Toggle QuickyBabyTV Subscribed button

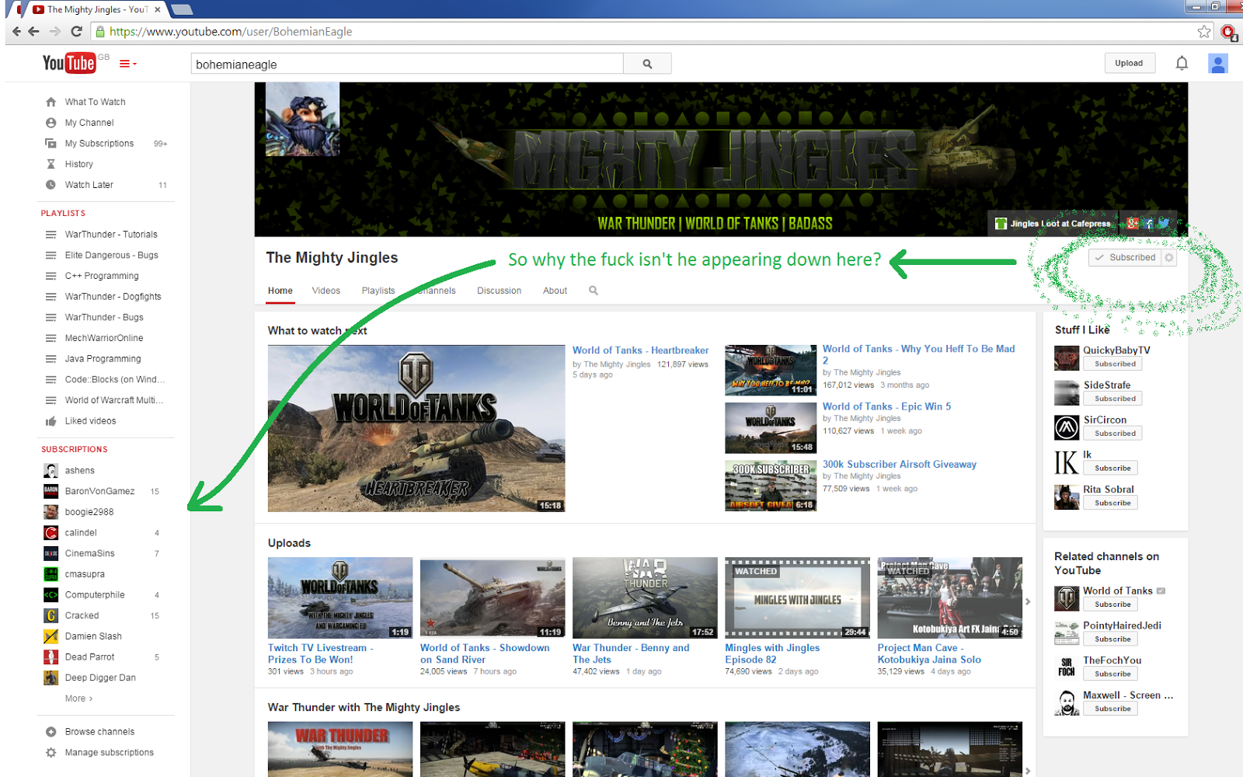(1115, 364)
